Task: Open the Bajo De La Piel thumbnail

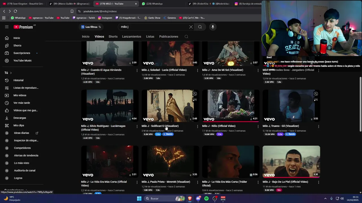Action: 291,162
